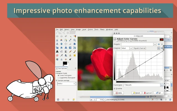The image size is (177, 111).
Task: Select the Pencil tool
Action: click(70, 52)
